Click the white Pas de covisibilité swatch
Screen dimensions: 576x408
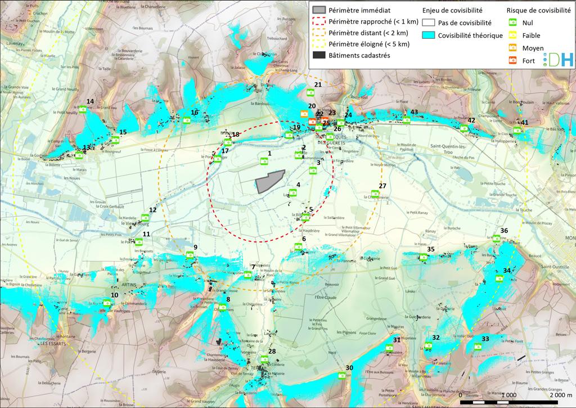pos(428,23)
